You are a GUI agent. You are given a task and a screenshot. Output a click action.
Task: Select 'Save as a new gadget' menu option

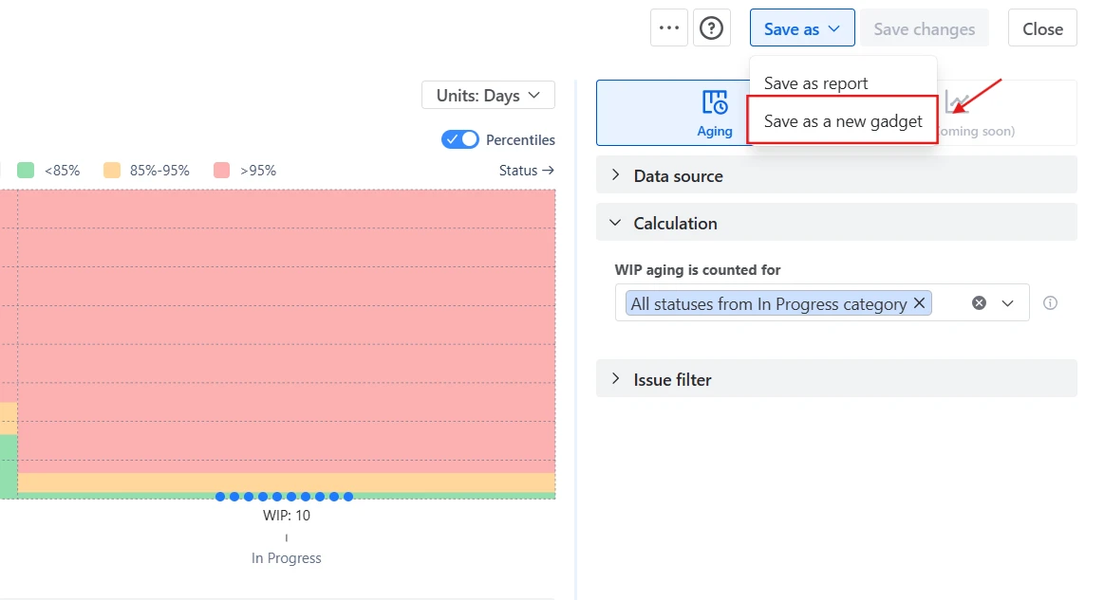tap(842, 121)
